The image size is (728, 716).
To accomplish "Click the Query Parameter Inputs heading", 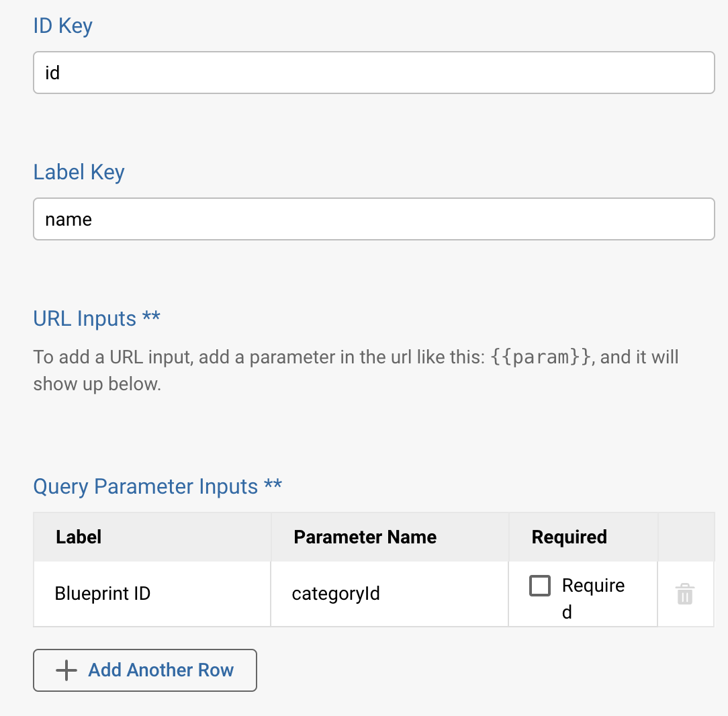I will (157, 486).
